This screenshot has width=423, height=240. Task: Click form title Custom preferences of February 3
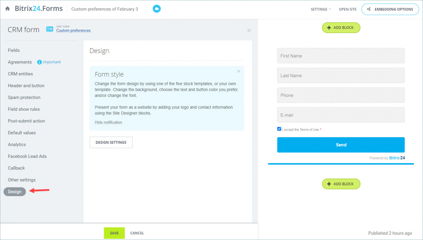click(105, 9)
